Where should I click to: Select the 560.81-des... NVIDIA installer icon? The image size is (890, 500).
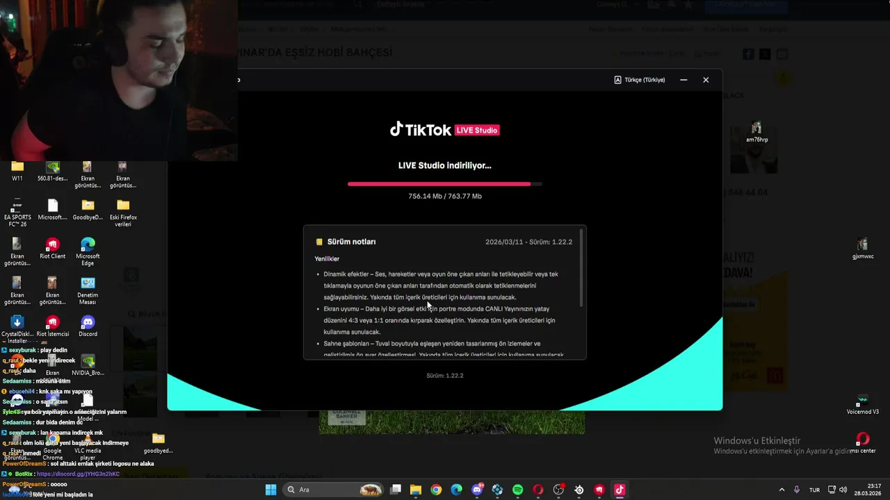tap(52, 172)
